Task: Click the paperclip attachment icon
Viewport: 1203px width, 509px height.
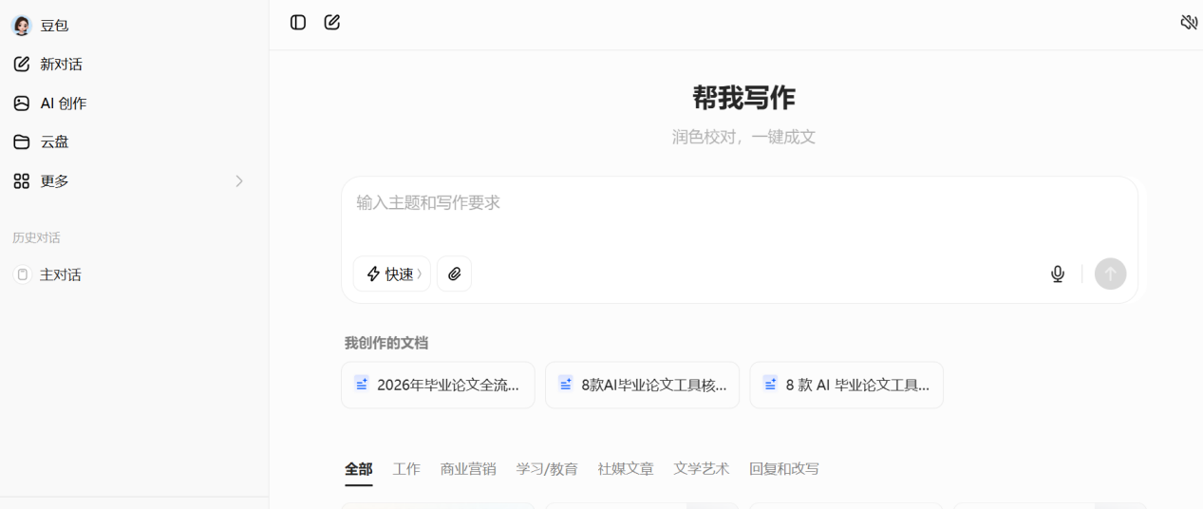Action: tap(455, 274)
